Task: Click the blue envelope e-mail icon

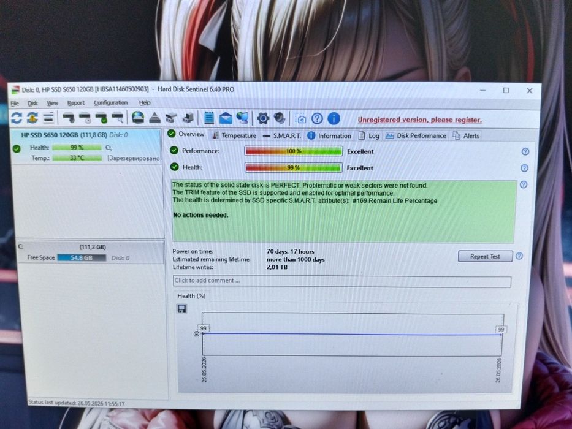Action: tap(226, 118)
